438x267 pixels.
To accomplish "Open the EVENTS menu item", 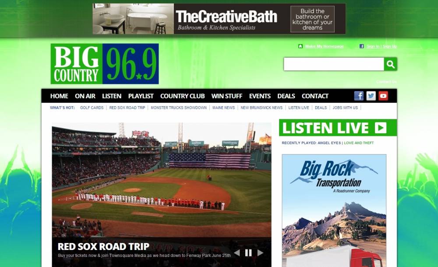I will 260,96.
